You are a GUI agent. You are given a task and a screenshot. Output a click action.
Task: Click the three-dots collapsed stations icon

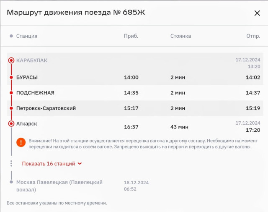coord(11,163)
